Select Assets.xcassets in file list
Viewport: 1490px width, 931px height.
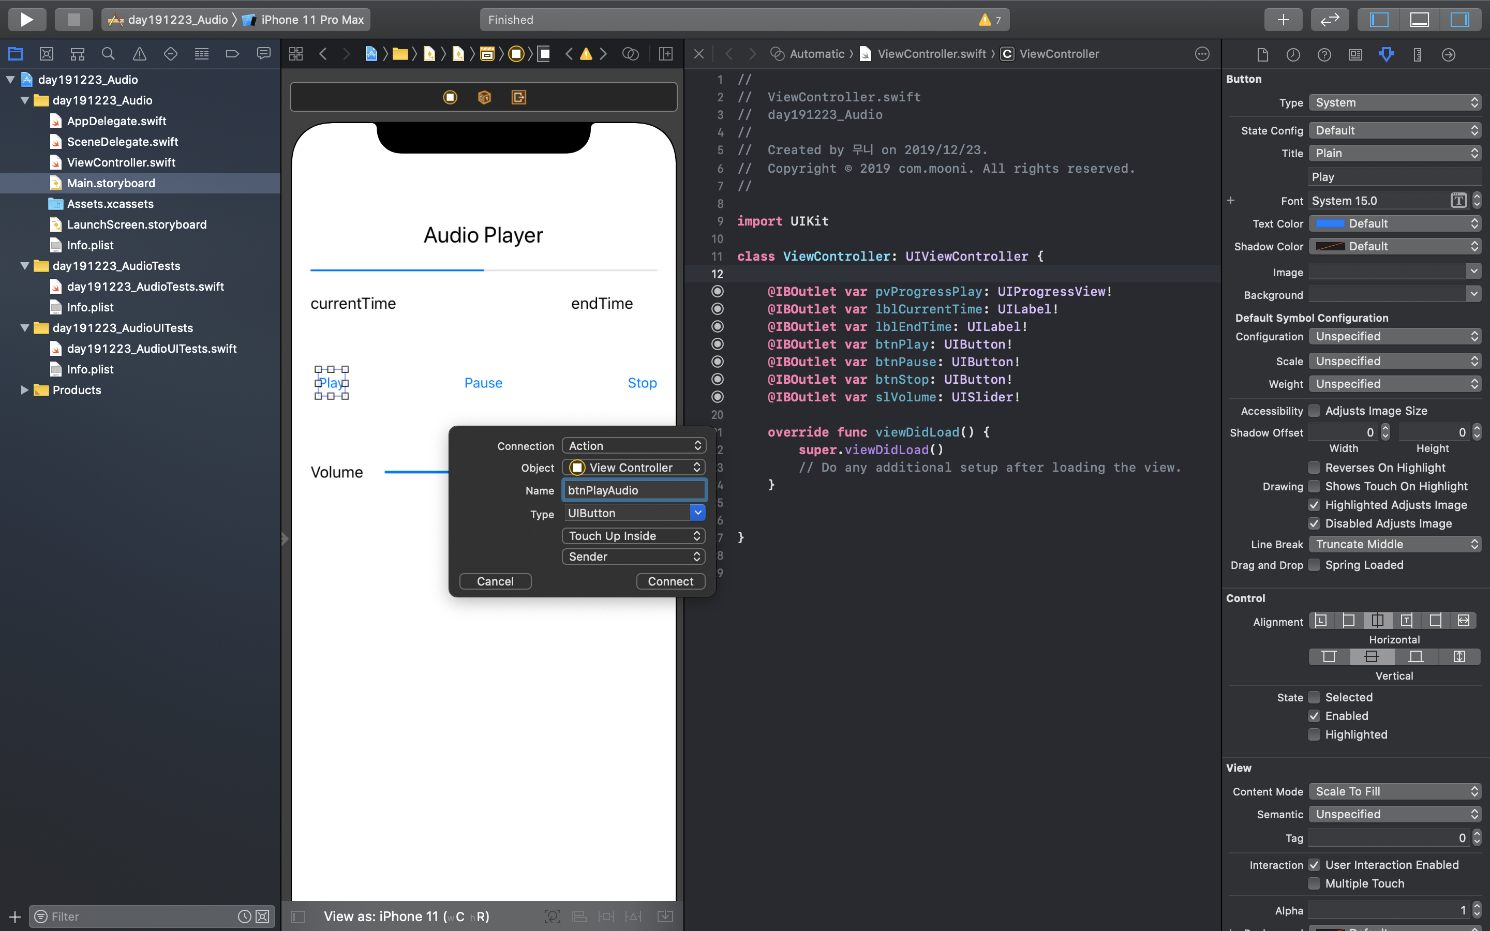pos(110,204)
